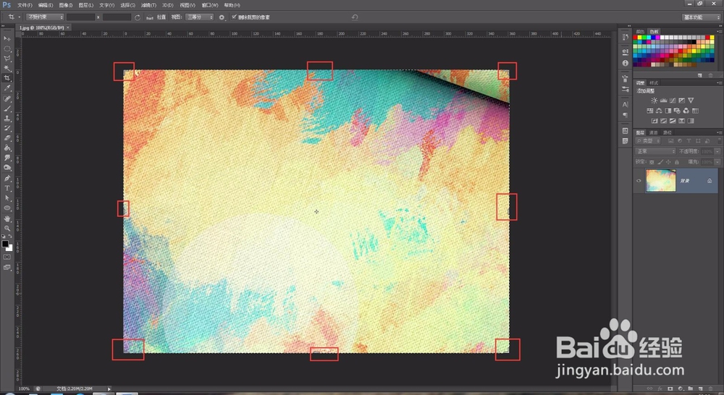Toggle lock transparent pixels
The image size is (724, 395).
[x=652, y=162]
